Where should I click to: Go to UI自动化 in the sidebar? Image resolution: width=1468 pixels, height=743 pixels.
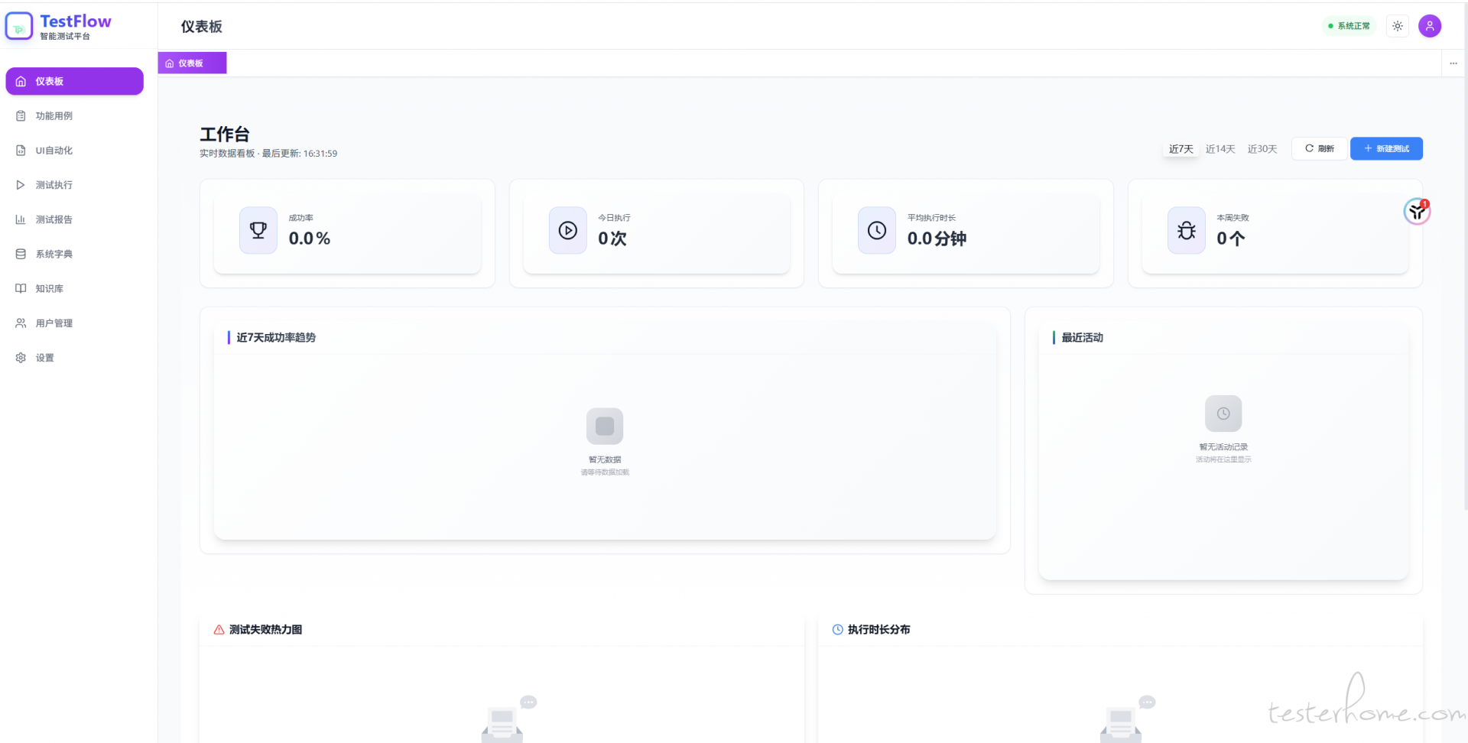click(x=54, y=151)
